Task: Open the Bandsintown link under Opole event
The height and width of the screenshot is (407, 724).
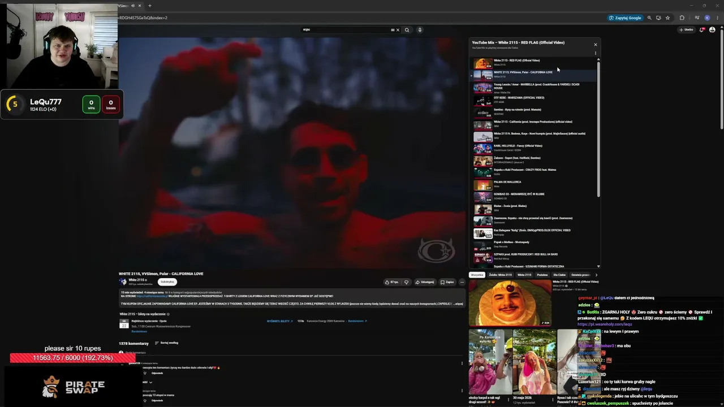Action: click(x=139, y=331)
